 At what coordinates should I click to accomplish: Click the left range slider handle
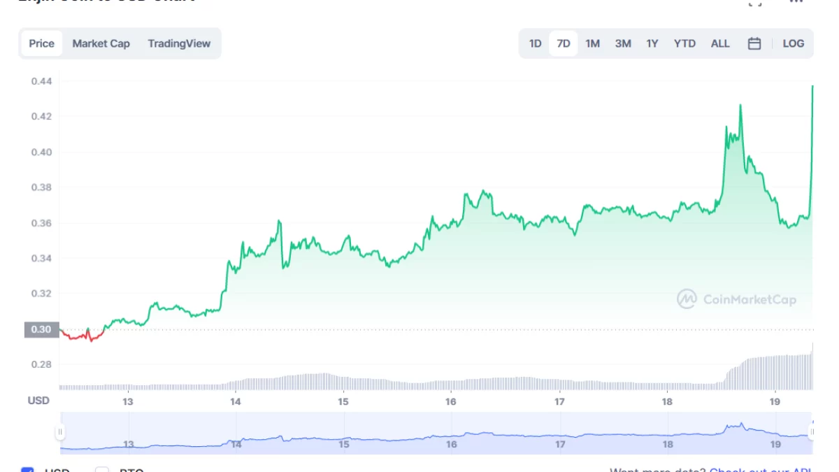tap(60, 432)
